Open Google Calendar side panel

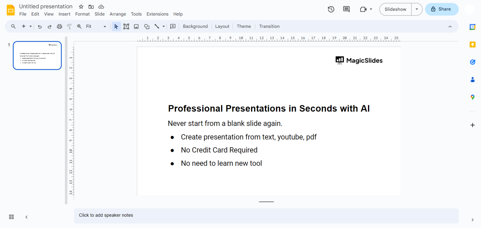(x=473, y=27)
